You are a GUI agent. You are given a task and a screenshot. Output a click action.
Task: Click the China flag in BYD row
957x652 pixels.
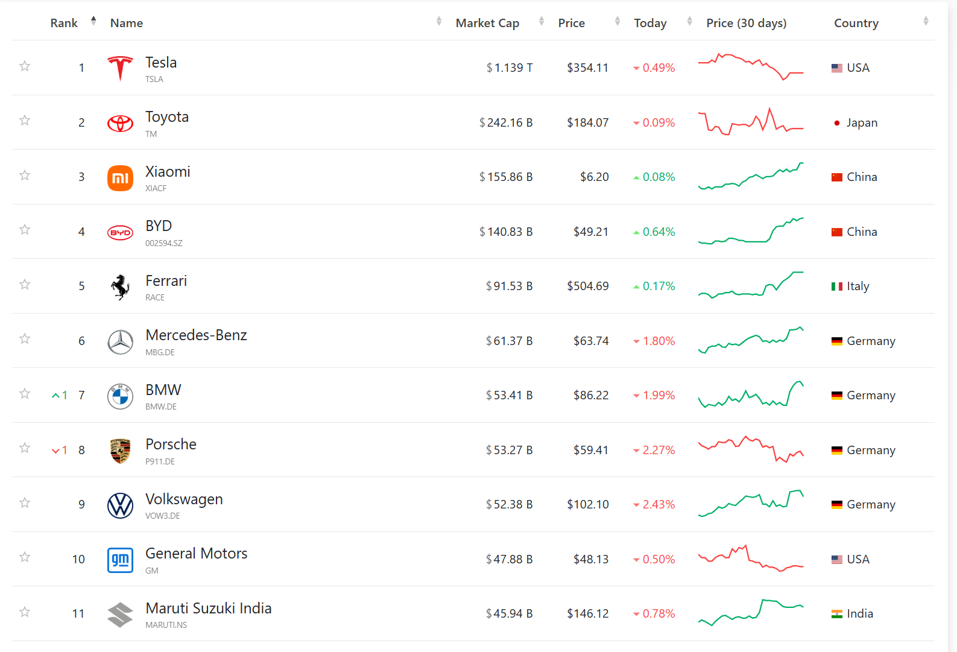click(837, 232)
